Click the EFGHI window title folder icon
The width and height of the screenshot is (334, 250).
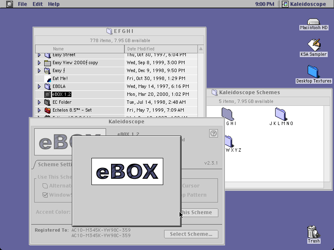[x=109, y=32]
